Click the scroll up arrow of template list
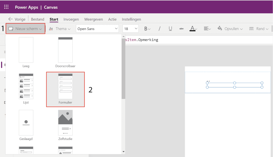 point(123,36)
